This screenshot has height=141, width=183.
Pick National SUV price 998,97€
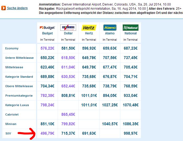pyautogui.click(x=131, y=133)
